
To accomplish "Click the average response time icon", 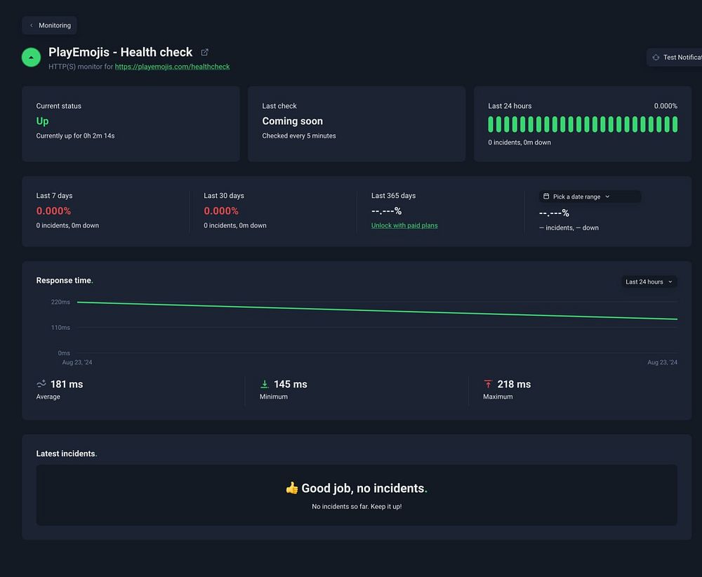I will [41, 384].
